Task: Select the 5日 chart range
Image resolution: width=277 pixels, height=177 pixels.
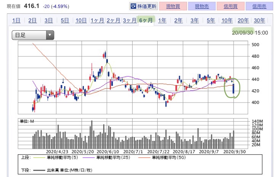Action: click(65, 21)
